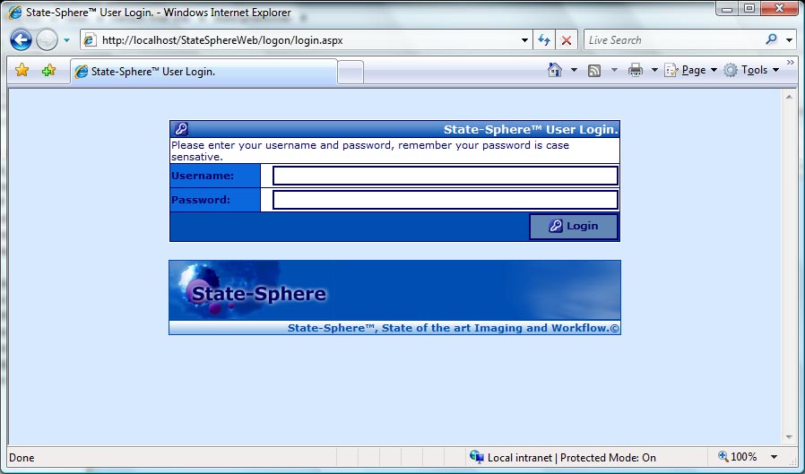Stop loading with the red X icon

click(567, 40)
